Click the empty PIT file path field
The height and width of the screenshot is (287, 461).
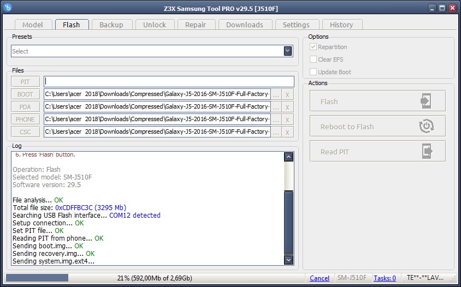tap(169, 82)
